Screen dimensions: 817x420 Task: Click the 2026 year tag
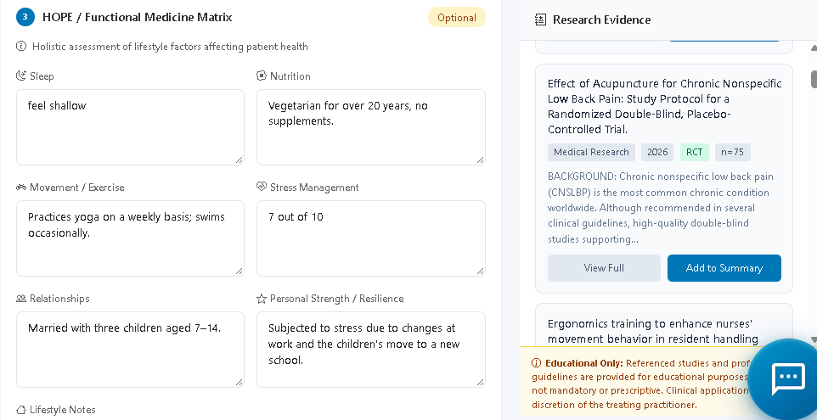tap(657, 152)
